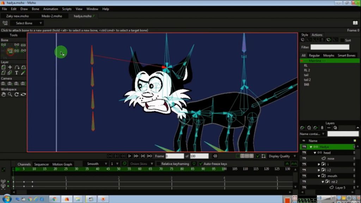Select the Reparent Bone tool
Viewport: 361px width, 203px height.
pyautogui.click(x=10, y=51)
